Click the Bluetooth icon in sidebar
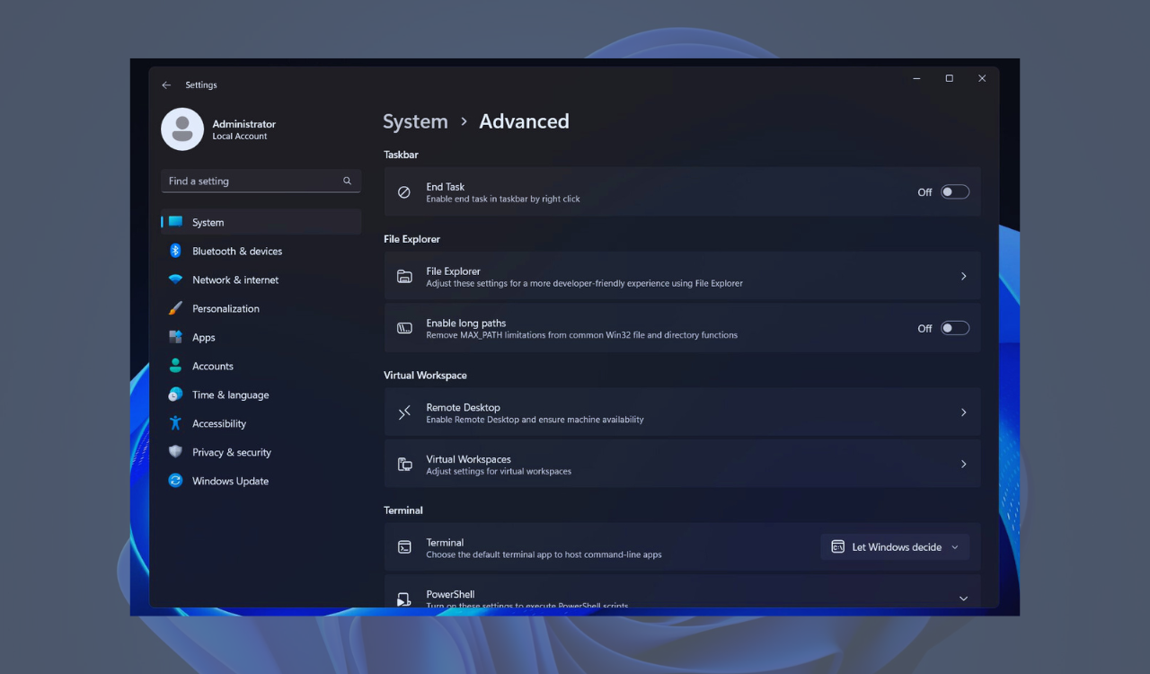This screenshot has height=674, width=1150. tap(175, 251)
